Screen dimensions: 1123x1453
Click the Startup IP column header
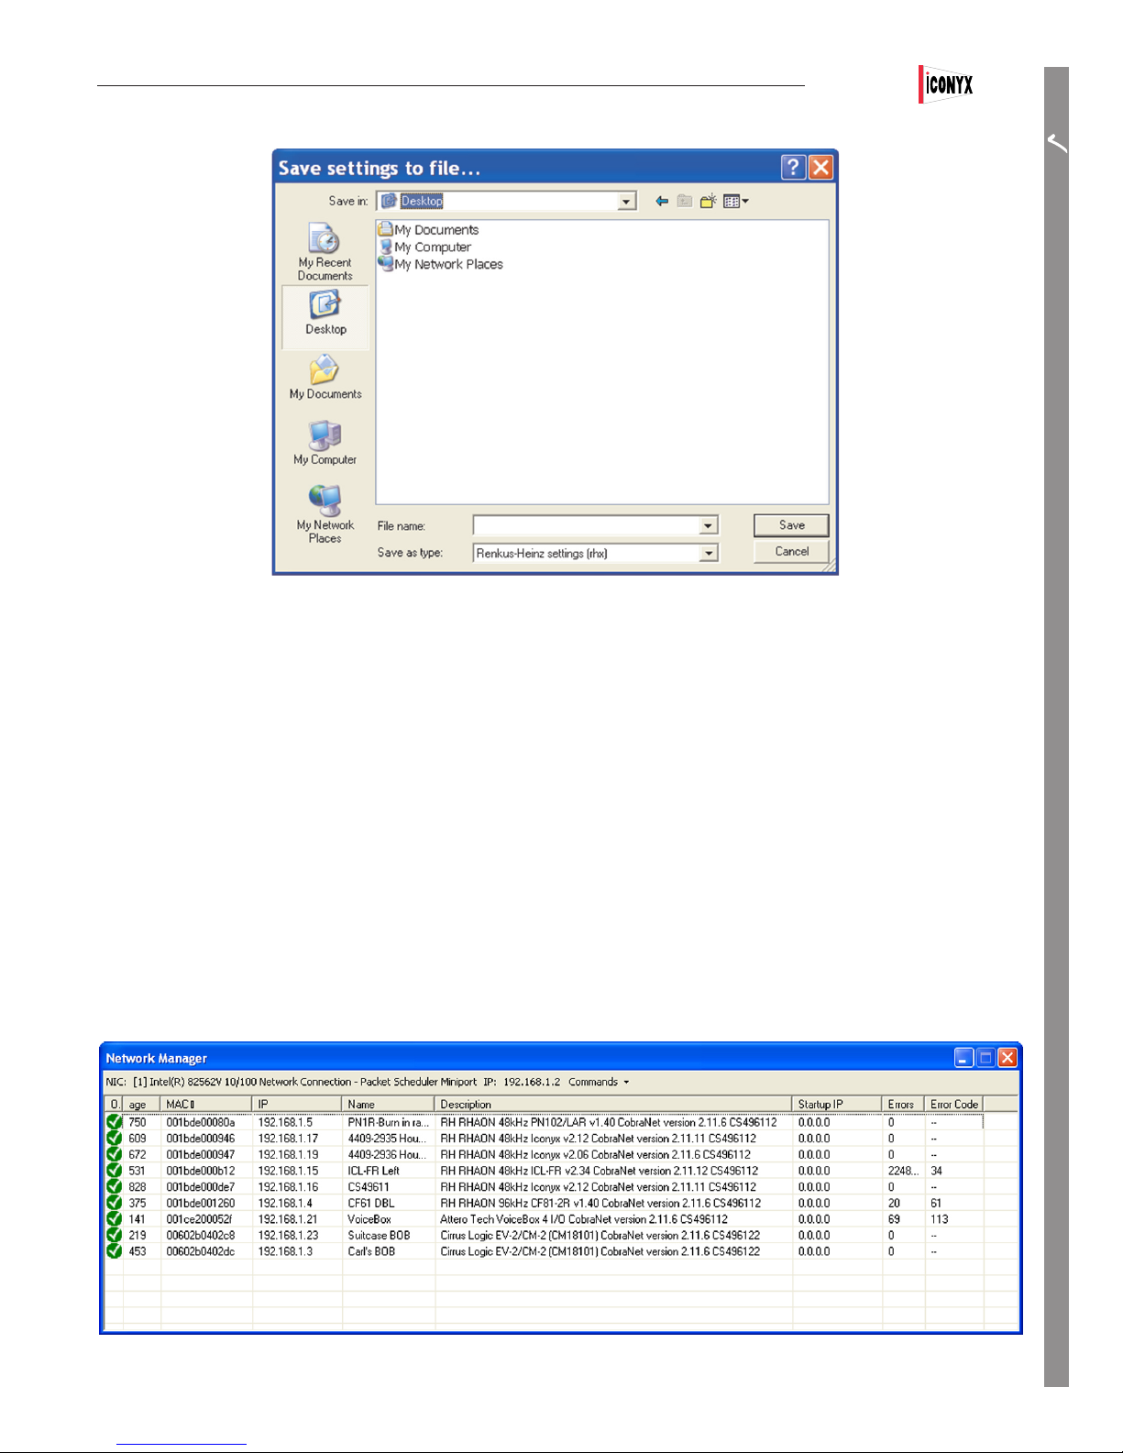[836, 1104]
